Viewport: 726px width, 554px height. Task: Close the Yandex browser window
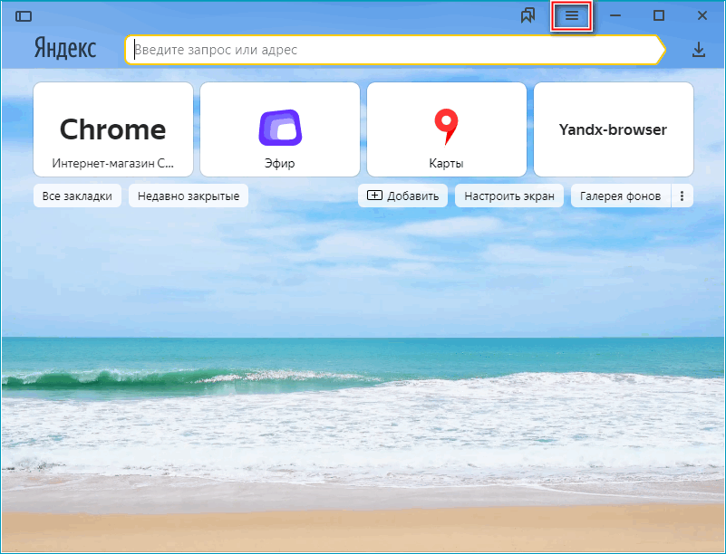[x=702, y=16]
